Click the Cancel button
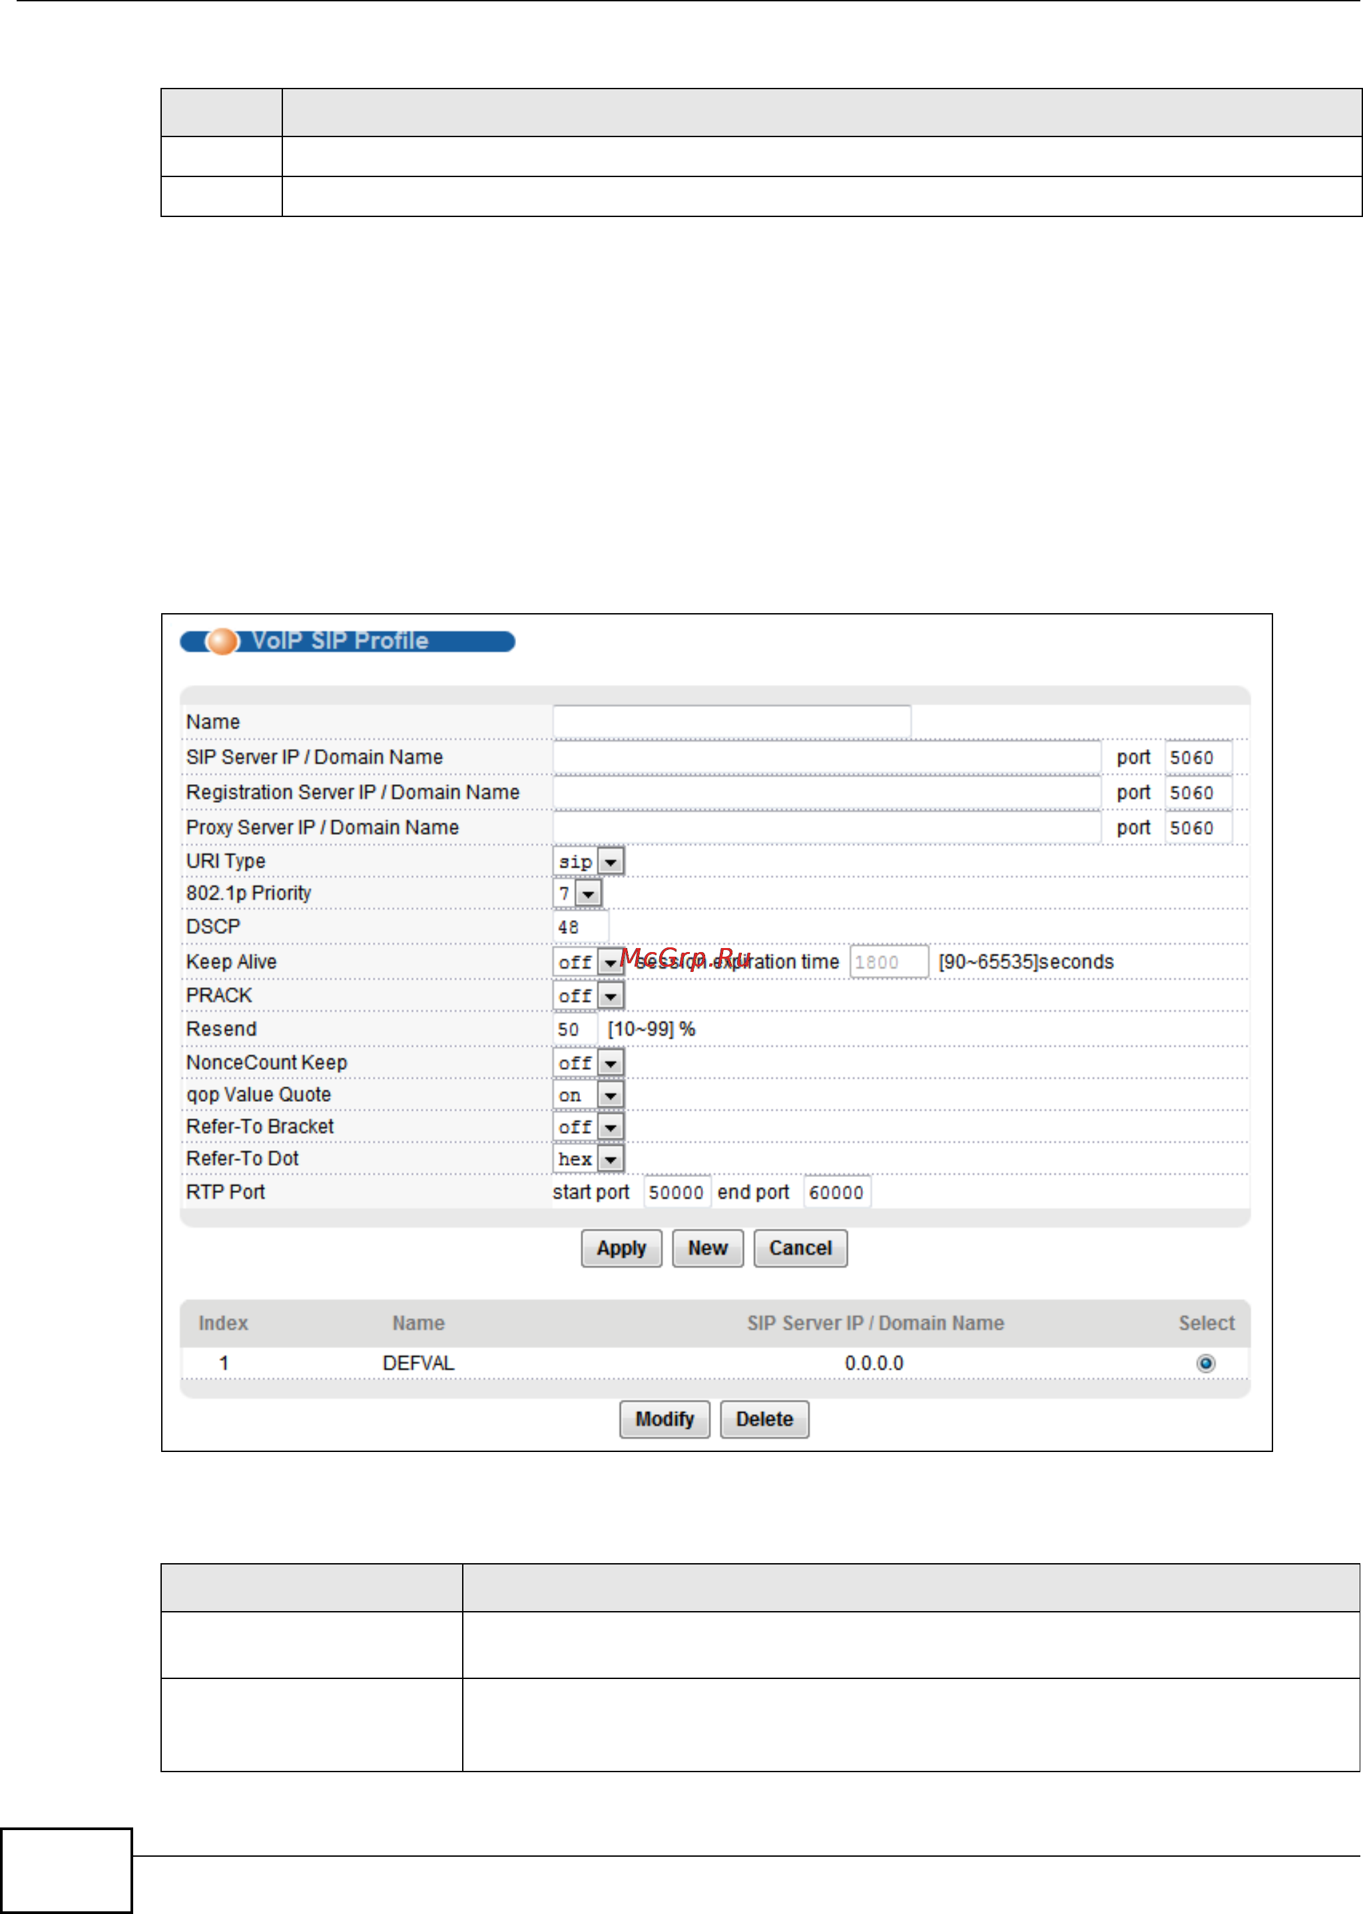Screen dimensions: 1363x1914 (x=800, y=1248)
